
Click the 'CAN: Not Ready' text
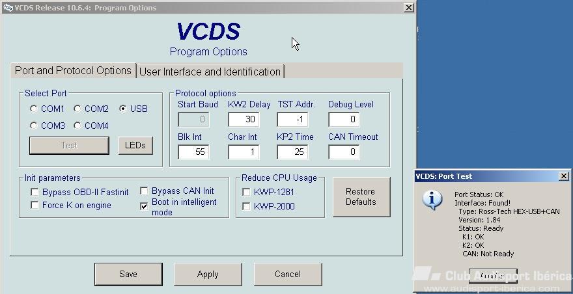488,254
